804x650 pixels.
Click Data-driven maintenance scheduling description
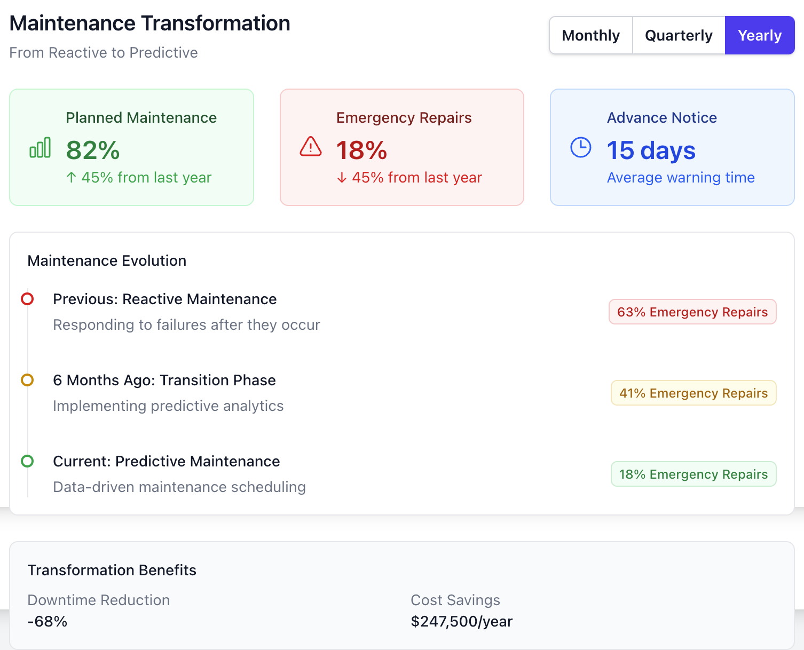coord(179,487)
